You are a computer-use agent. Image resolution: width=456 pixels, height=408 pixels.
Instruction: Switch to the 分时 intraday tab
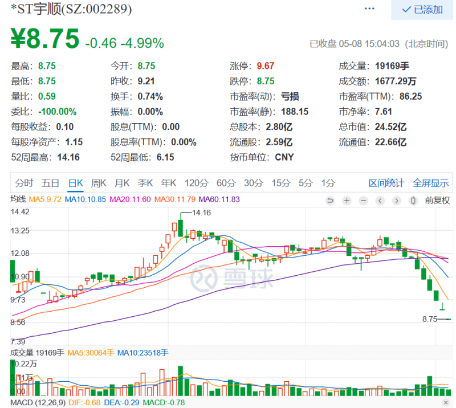click(24, 183)
